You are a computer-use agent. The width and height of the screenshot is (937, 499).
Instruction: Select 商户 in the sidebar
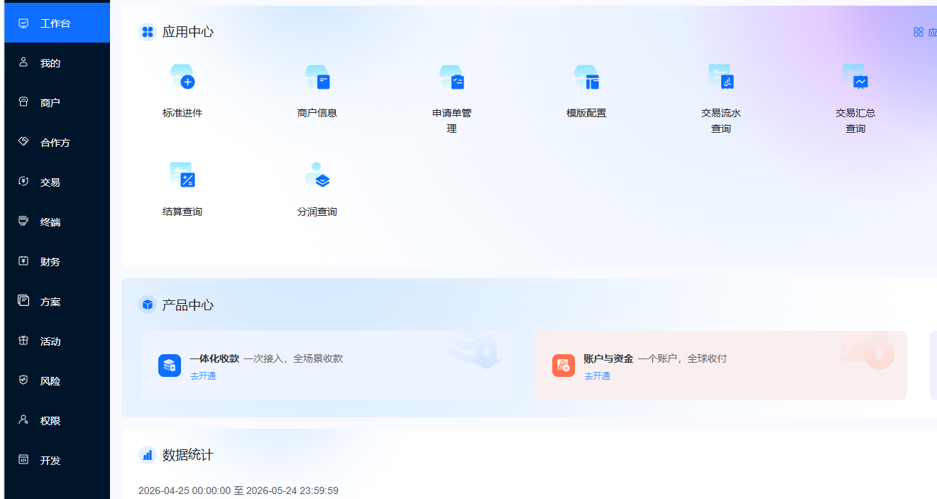click(57, 102)
